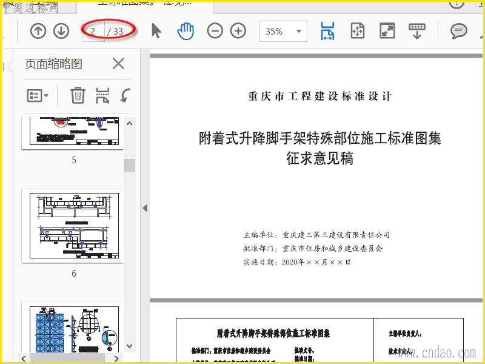Rotate page thumbnails counterclockwise
Screen dimensions: 485x364
coord(125,95)
